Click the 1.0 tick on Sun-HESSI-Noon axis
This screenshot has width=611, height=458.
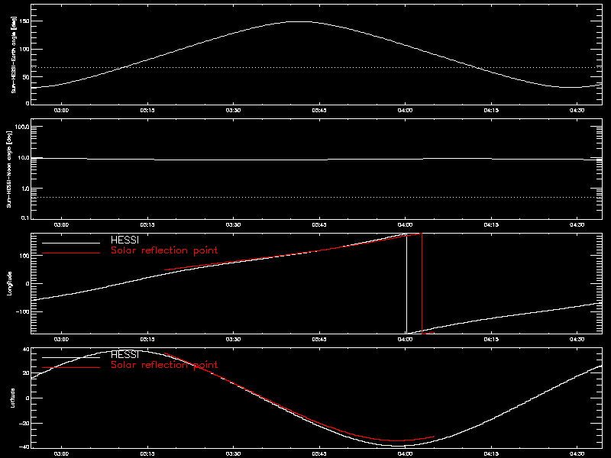25,189
